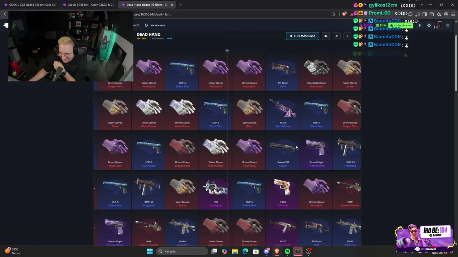The width and height of the screenshot is (458, 257).
Task: Launch Copilot from the taskbar
Action: 224,251
